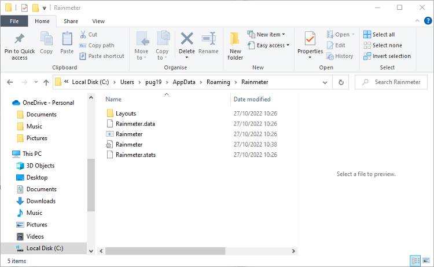Open the Copy to menu
Image resolution: width=434 pixels, height=267 pixels.
(x=162, y=46)
